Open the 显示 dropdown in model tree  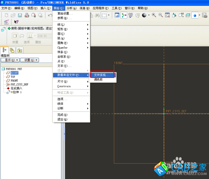10,60
